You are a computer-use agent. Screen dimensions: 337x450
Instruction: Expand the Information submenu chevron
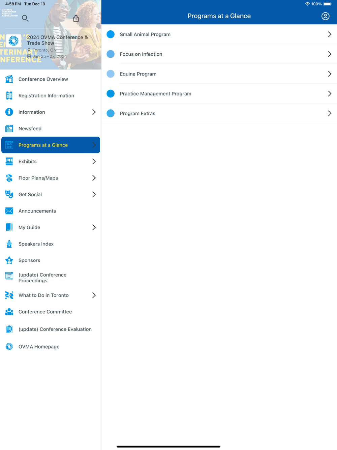(x=94, y=112)
